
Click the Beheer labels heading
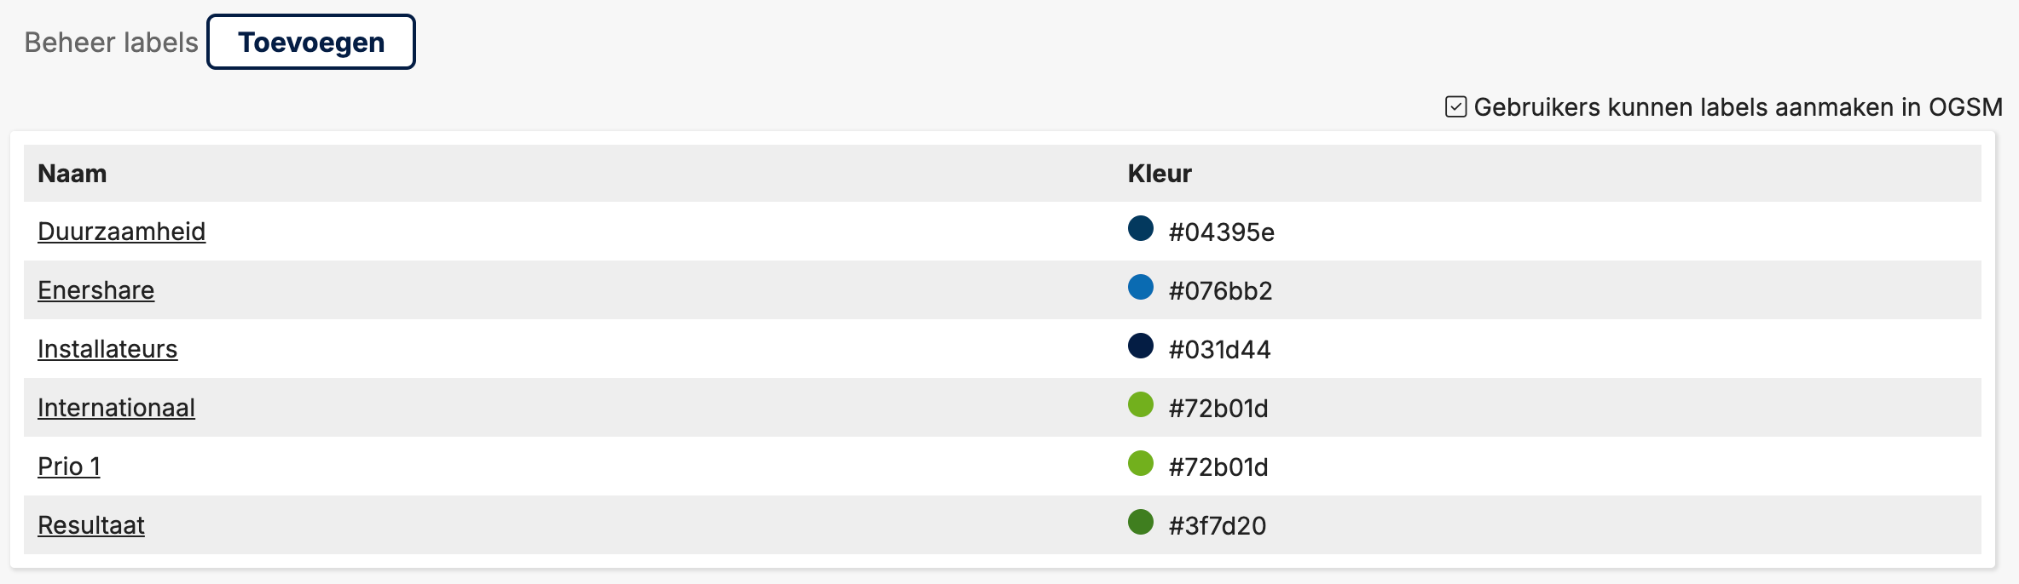point(112,43)
